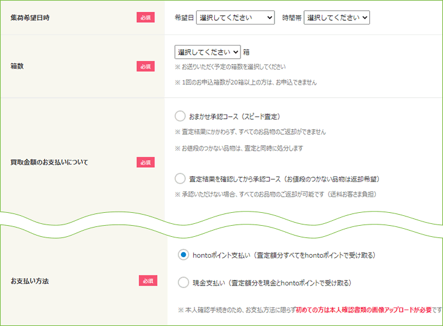
Task: Click the 20箱以上 application limit note
Action: tap(245, 82)
